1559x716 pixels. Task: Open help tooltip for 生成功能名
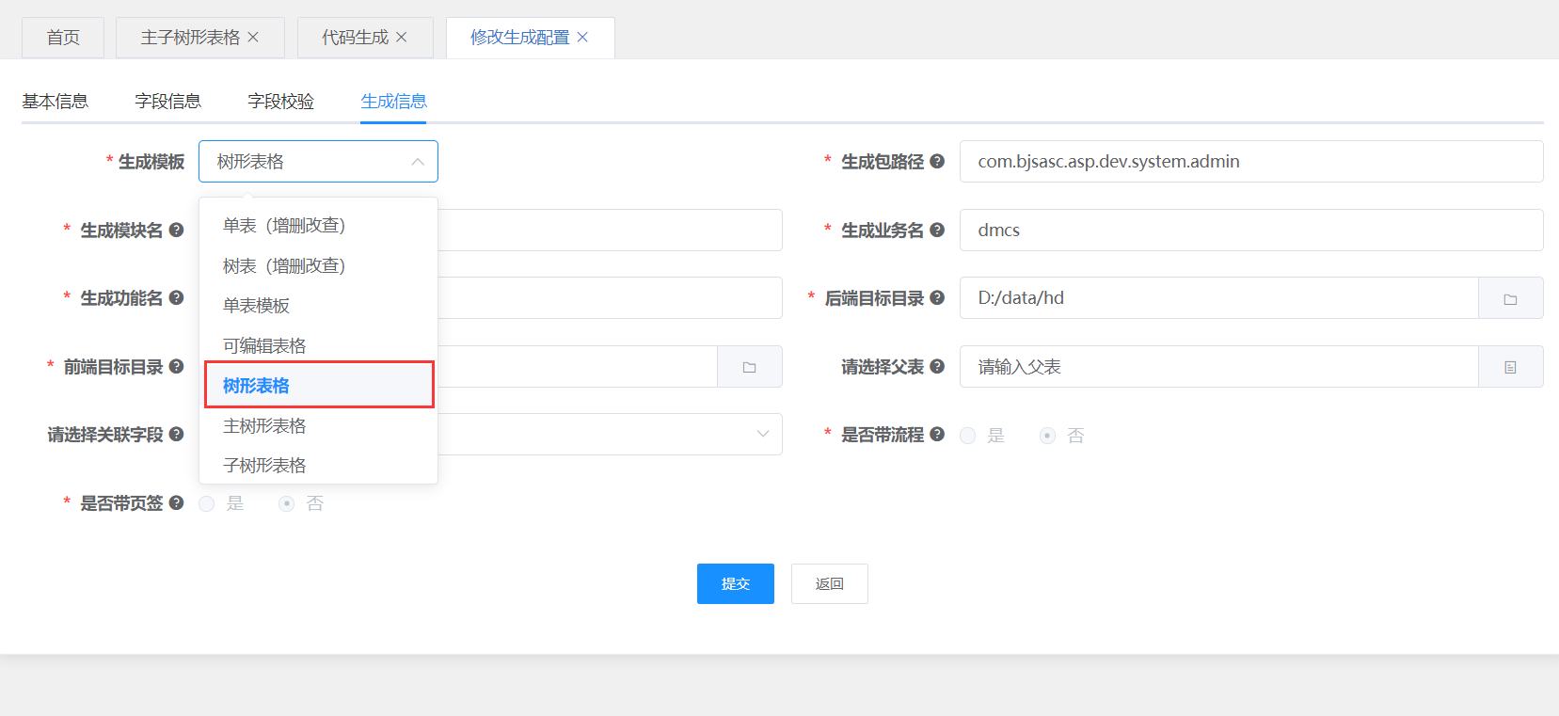176,297
